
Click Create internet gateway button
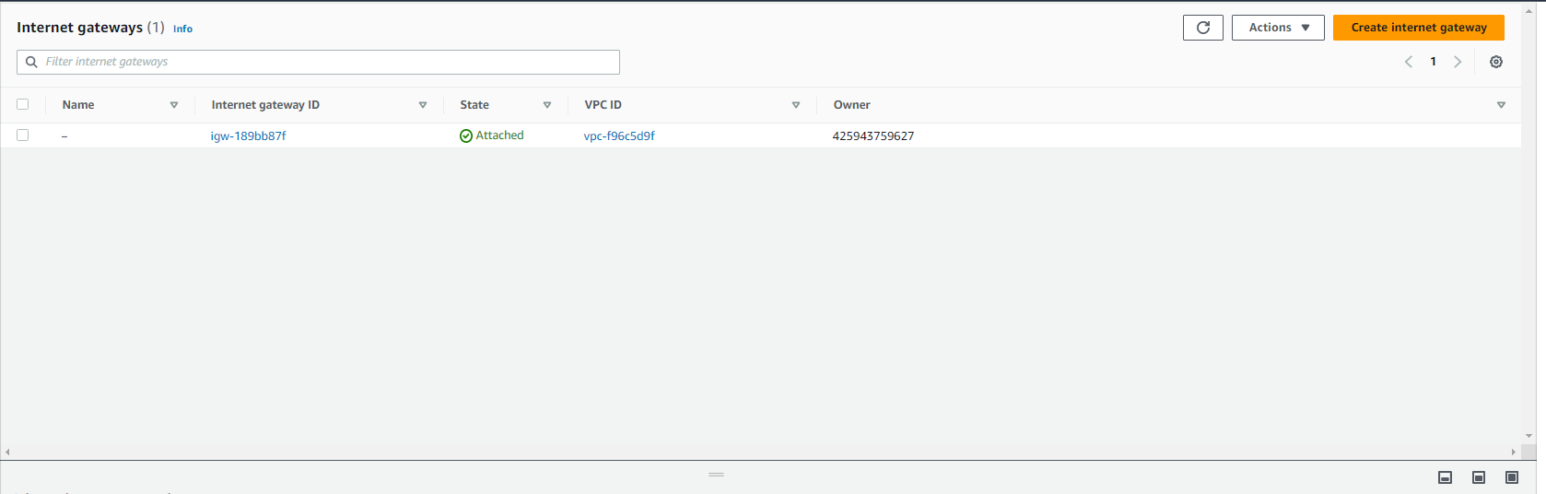tap(1418, 28)
